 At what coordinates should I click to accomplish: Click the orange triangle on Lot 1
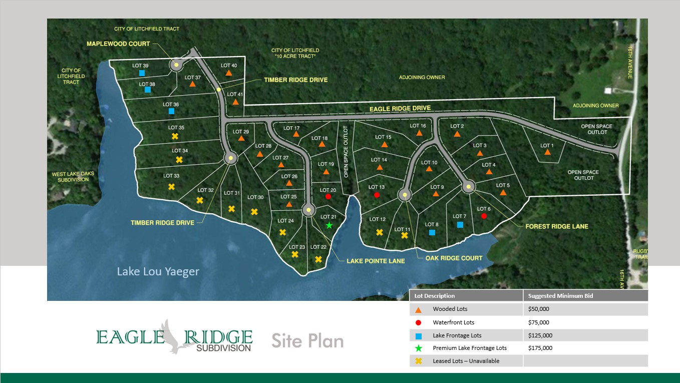547,154
